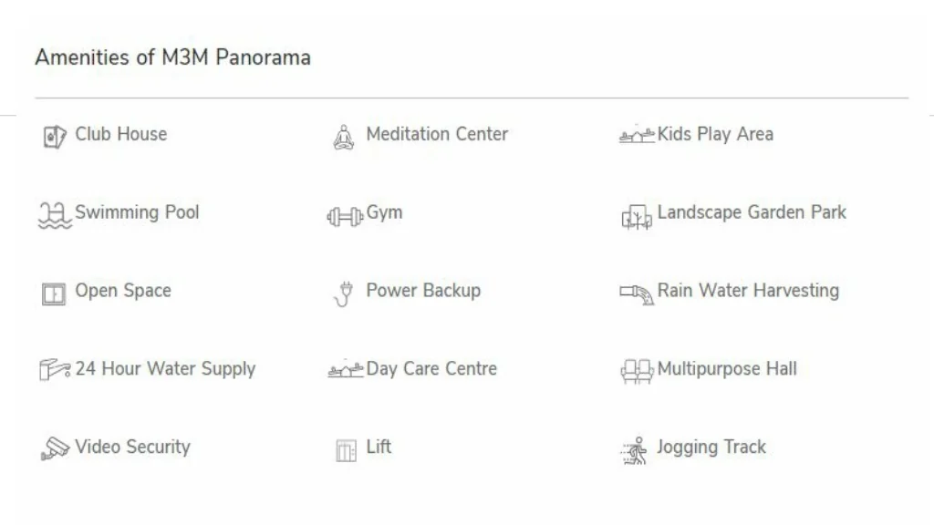Click the Video Security camera icon
This screenshot has height=525, width=934.
coord(55,448)
